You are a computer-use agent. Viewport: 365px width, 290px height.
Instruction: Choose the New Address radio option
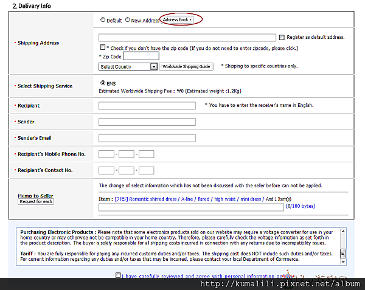point(128,20)
